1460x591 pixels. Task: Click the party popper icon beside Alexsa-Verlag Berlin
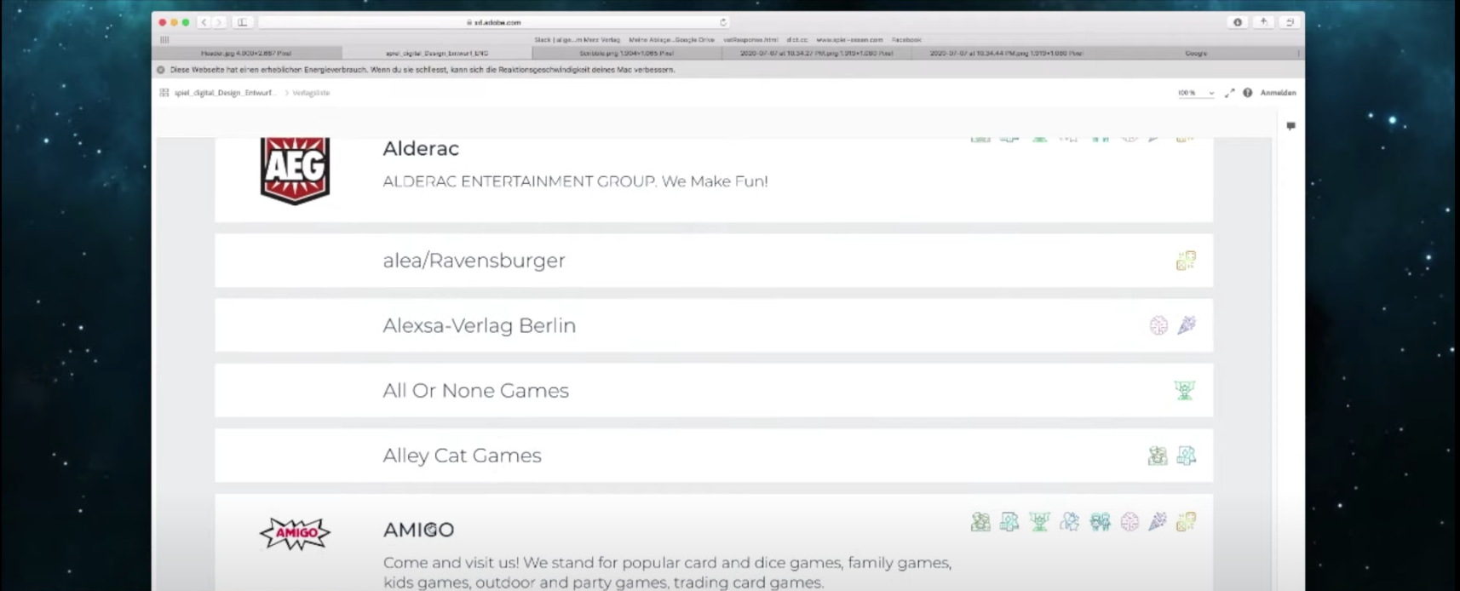[1187, 325]
